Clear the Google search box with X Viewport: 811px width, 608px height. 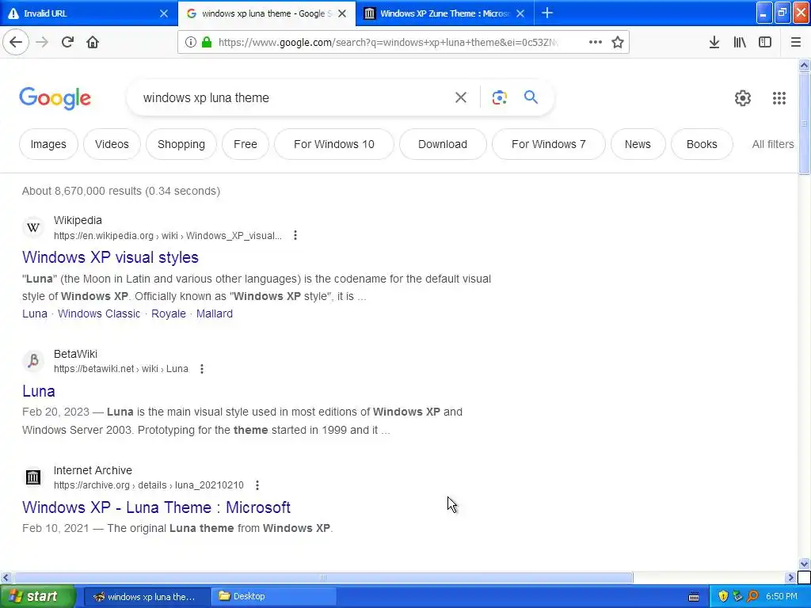(461, 97)
